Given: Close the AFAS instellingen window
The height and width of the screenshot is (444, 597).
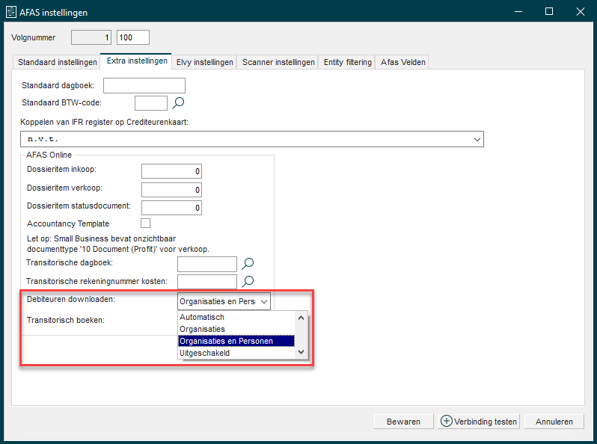Looking at the screenshot, I should coord(581,11).
